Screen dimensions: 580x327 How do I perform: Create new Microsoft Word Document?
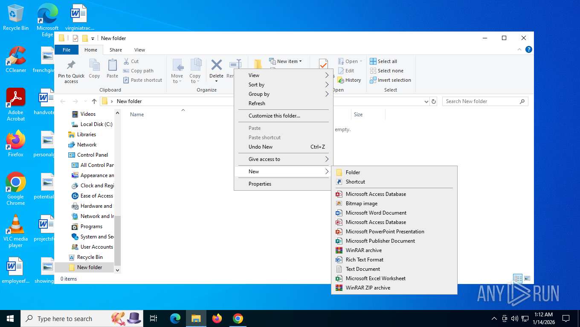(394, 213)
